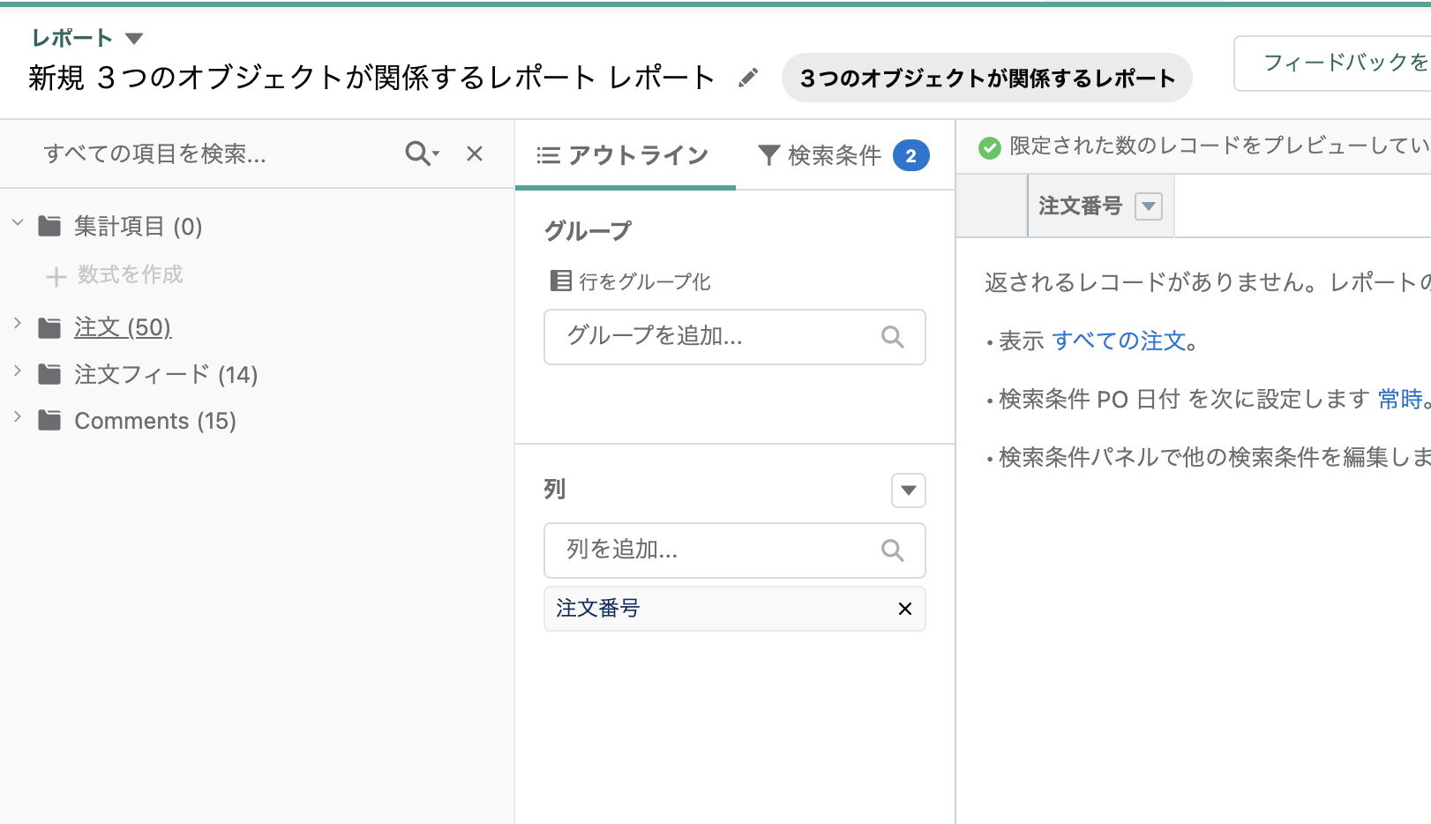Click the magnifier icon in グループを追加 field
The height and width of the screenshot is (824, 1431).
click(x=893, y=337)
